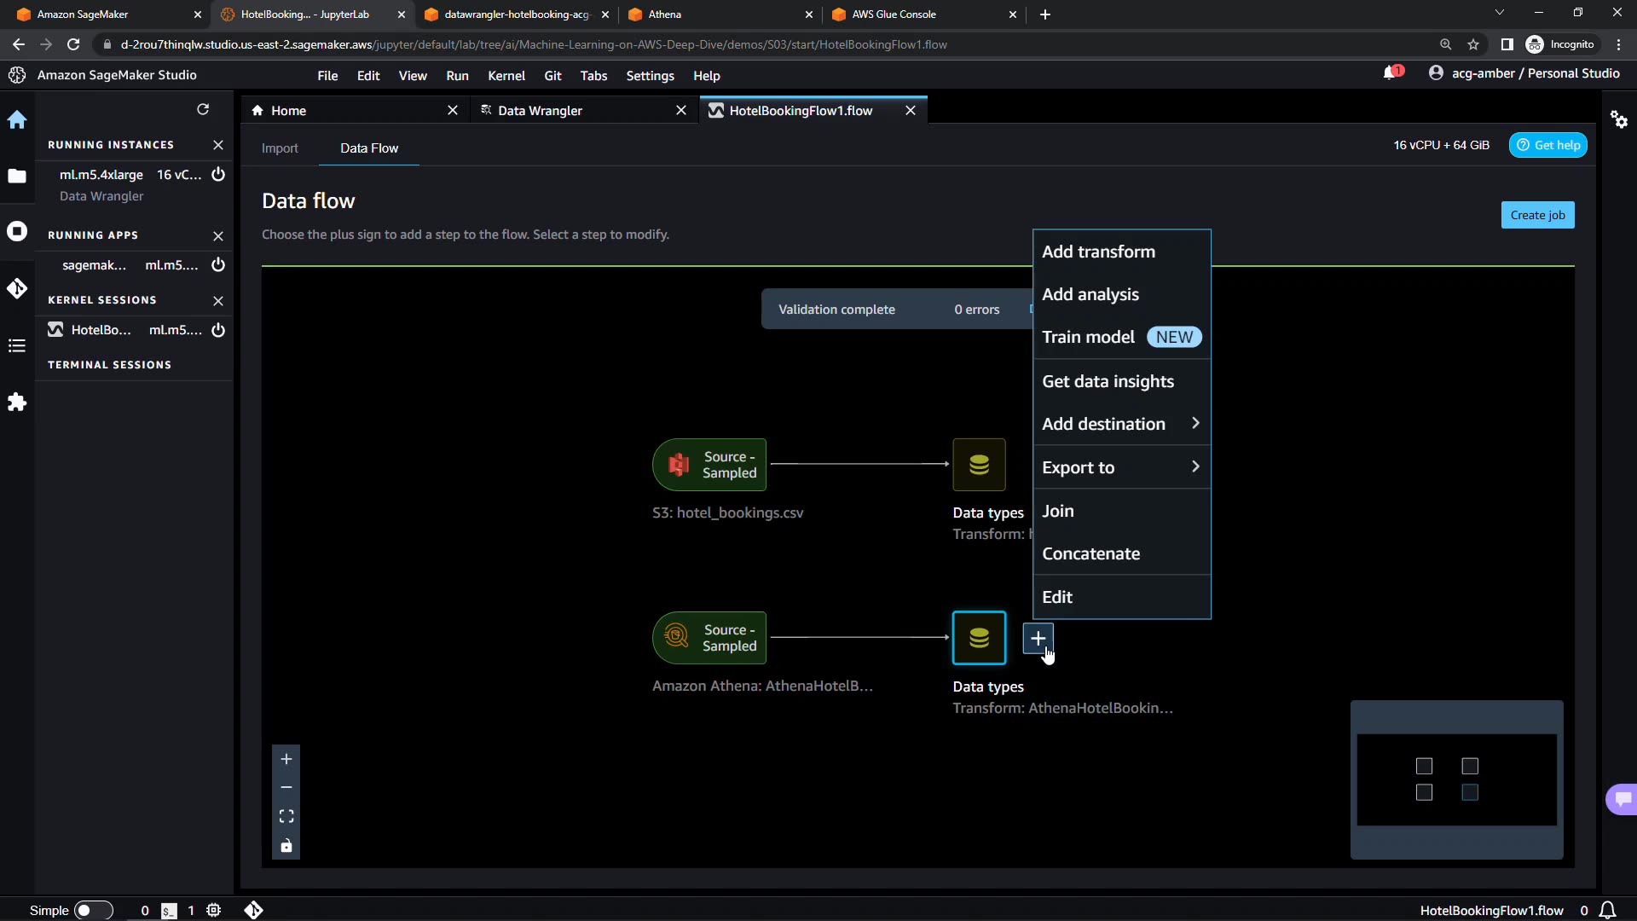Shut down the ml.m5.4xlarge instance power icon
1637x921 pixels.
218,175
